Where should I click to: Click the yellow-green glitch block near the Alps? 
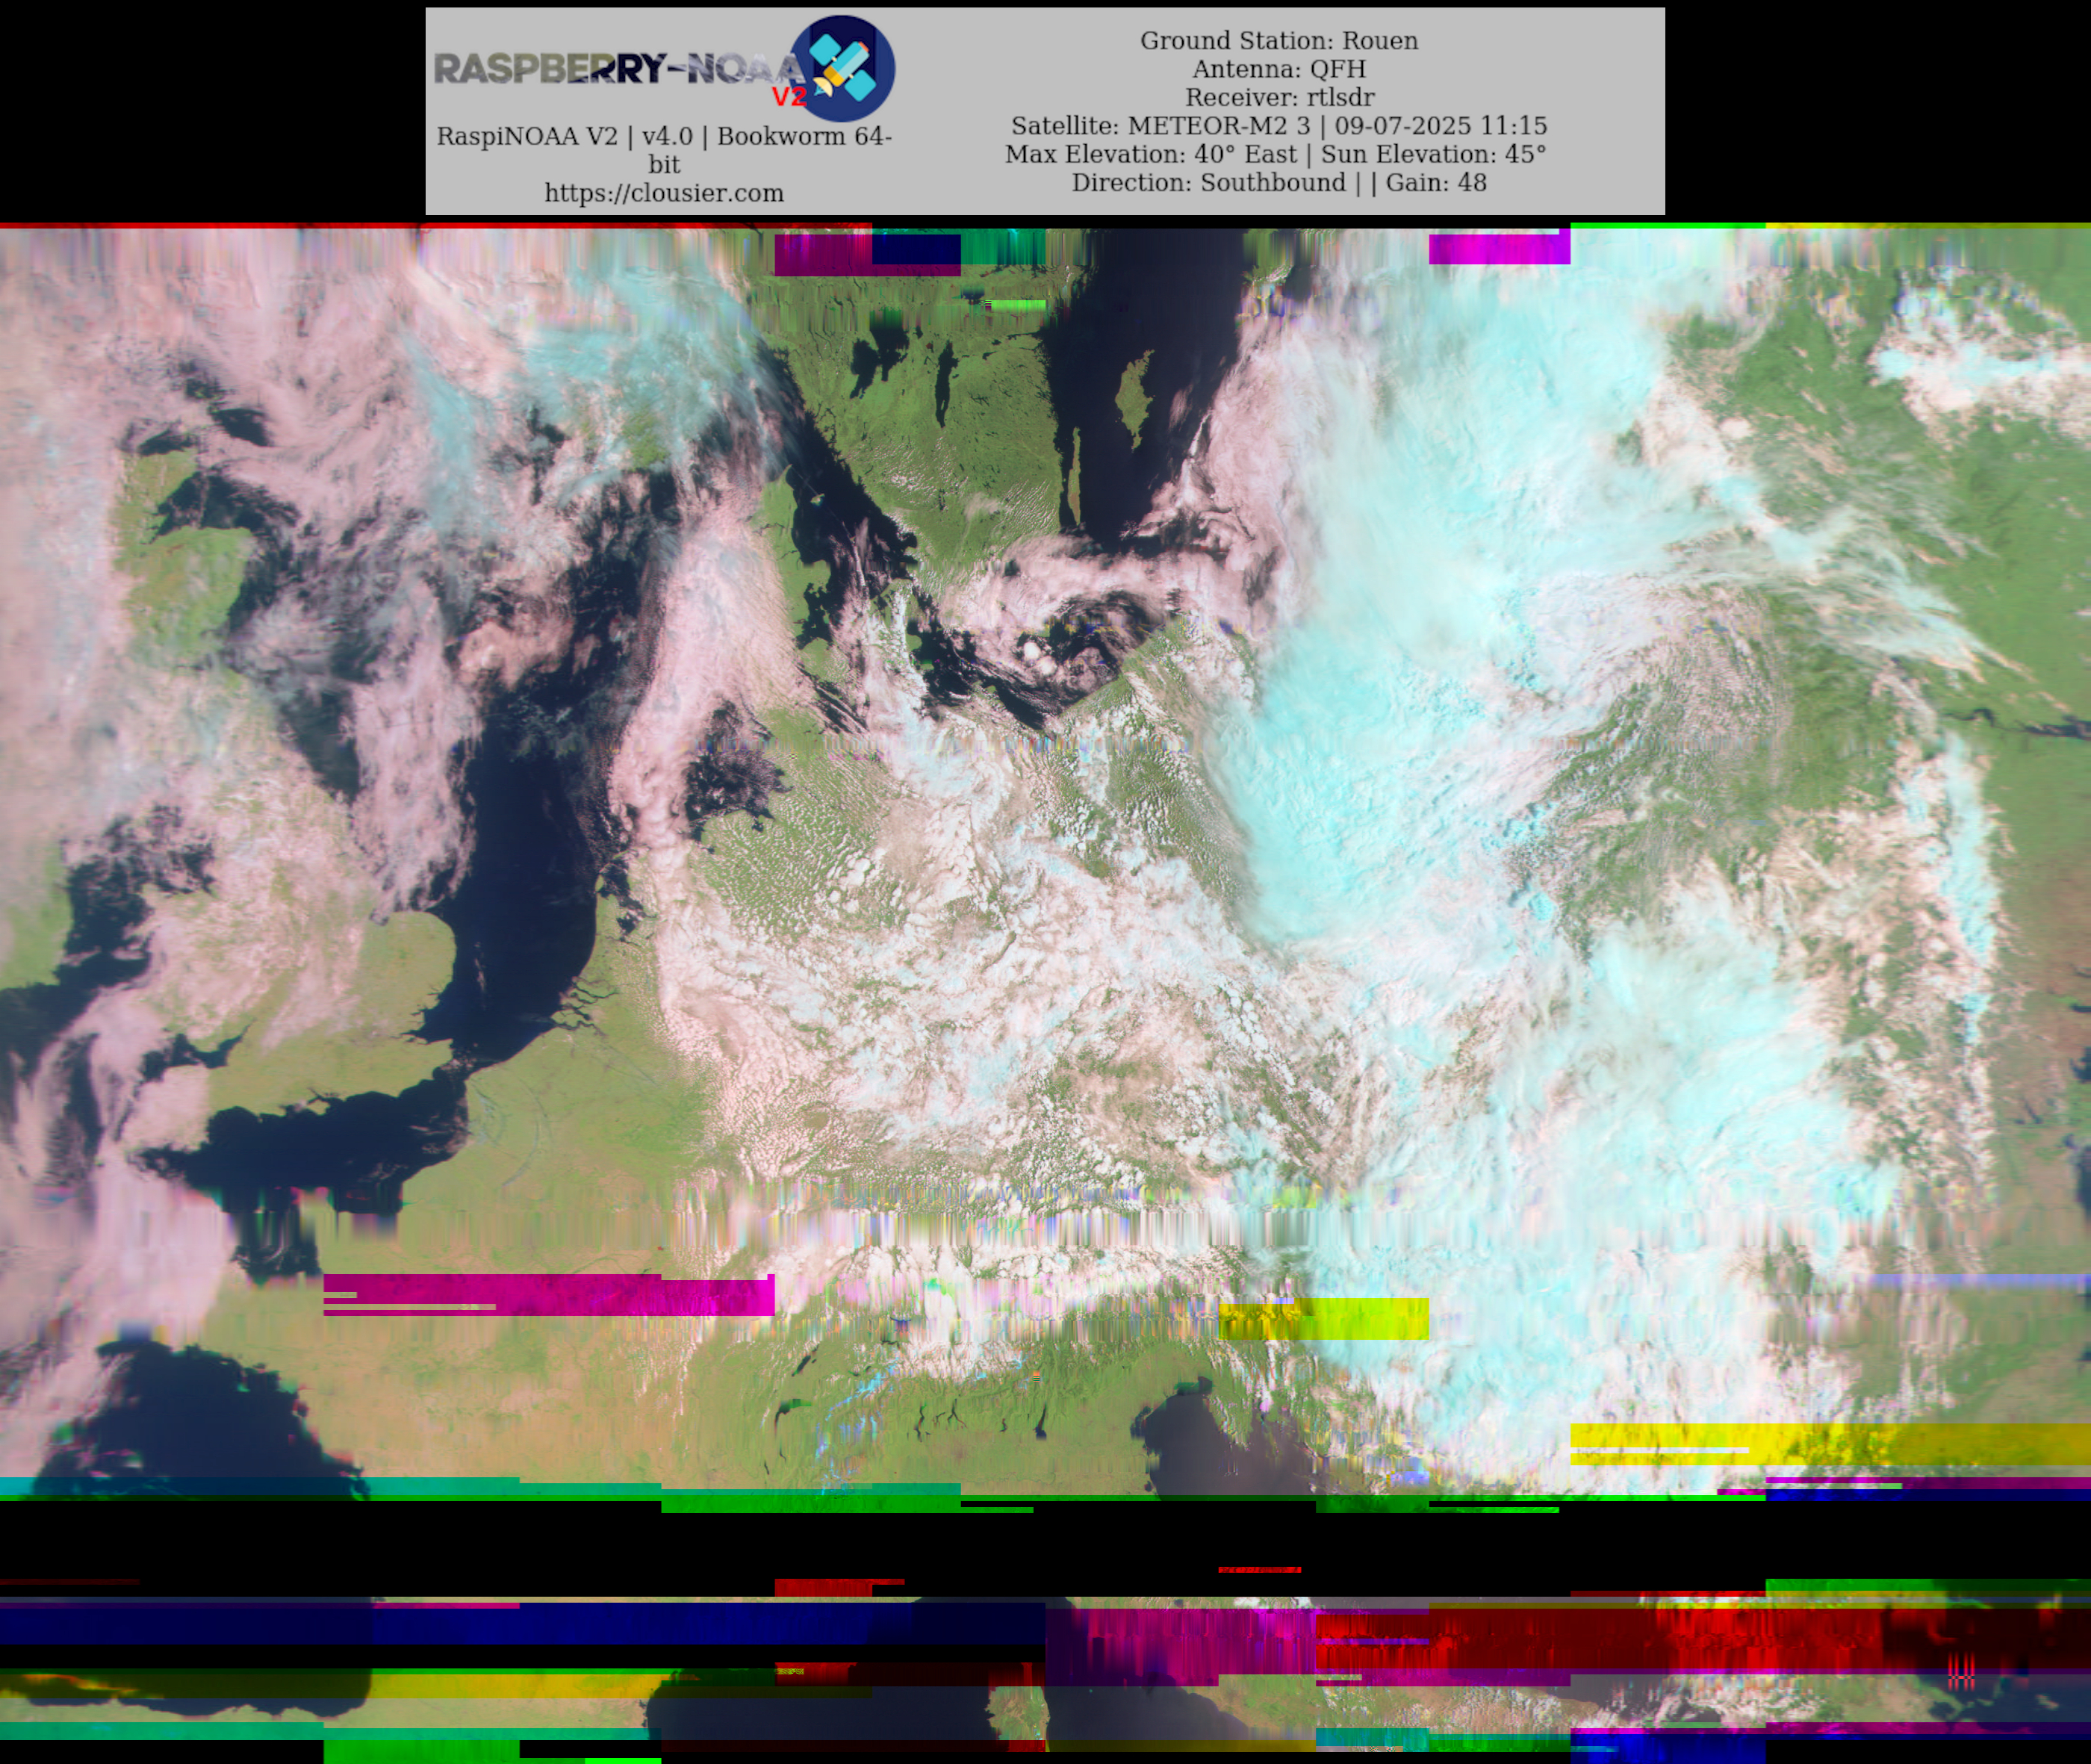pos(1325,1318)
